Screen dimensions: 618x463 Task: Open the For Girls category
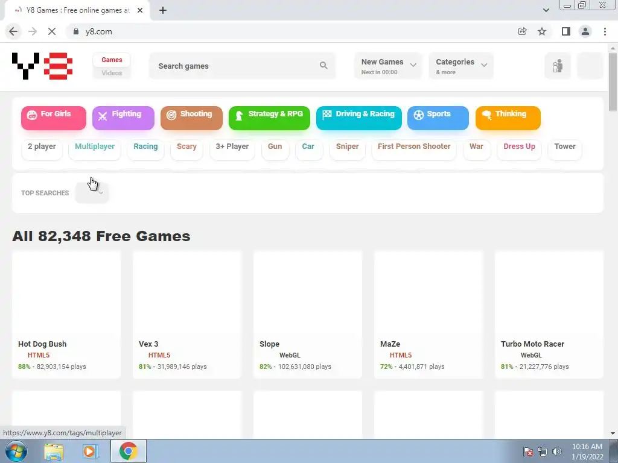click(x=54, y=118)
